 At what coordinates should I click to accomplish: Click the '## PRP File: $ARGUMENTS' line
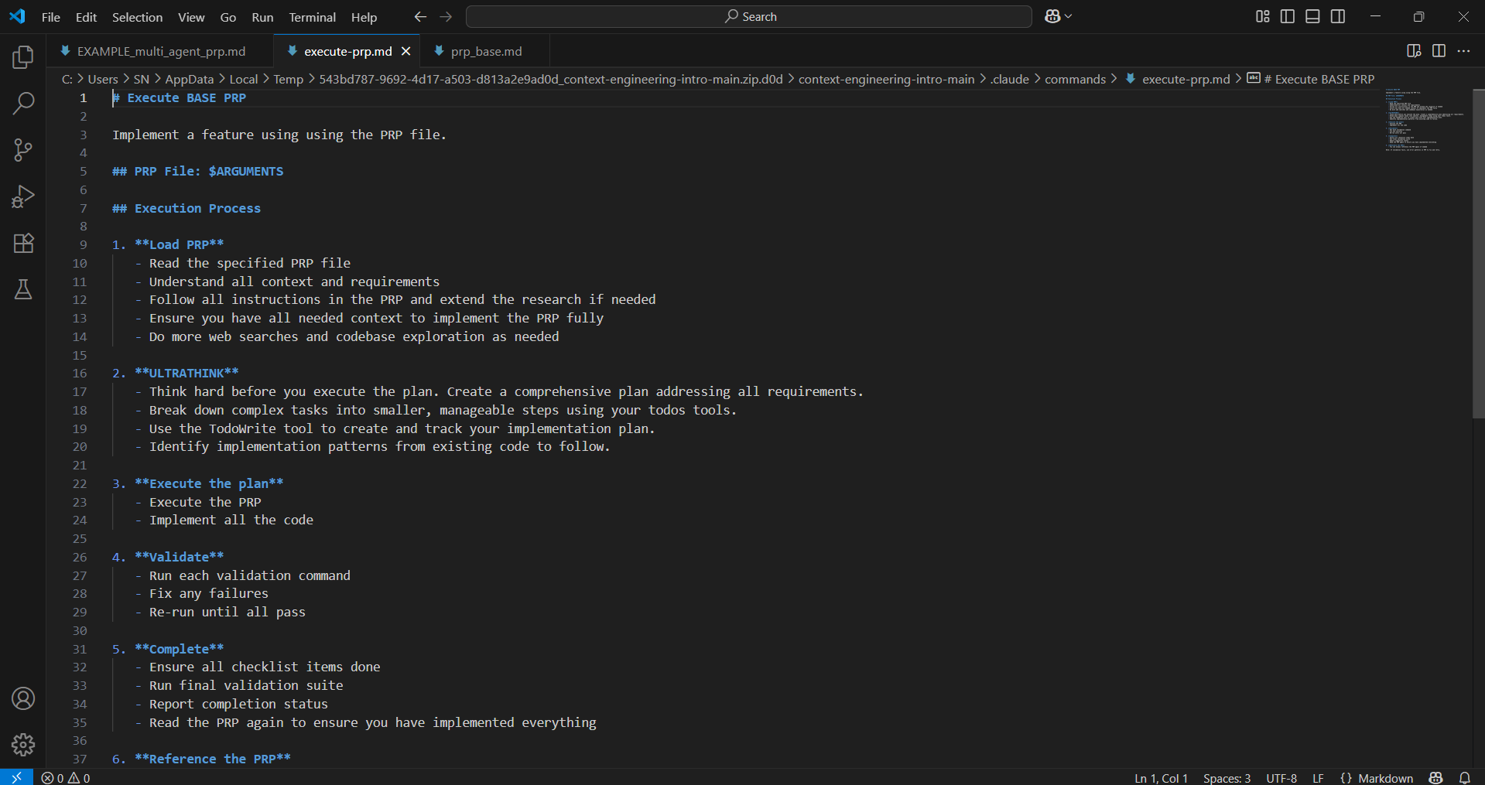[x=197, y=171]
